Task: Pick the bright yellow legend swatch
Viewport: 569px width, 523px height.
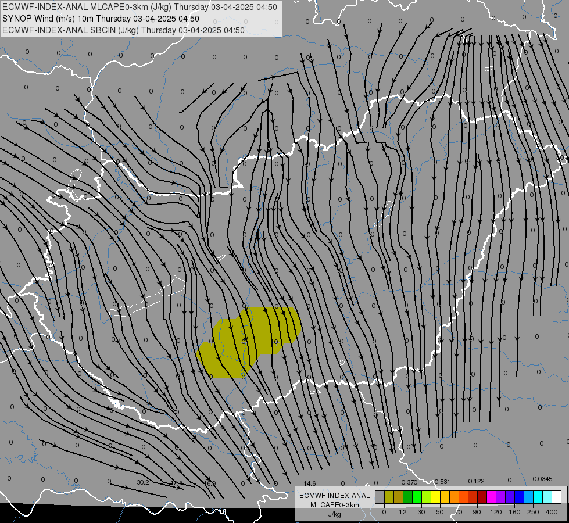Action: point(435,497)
